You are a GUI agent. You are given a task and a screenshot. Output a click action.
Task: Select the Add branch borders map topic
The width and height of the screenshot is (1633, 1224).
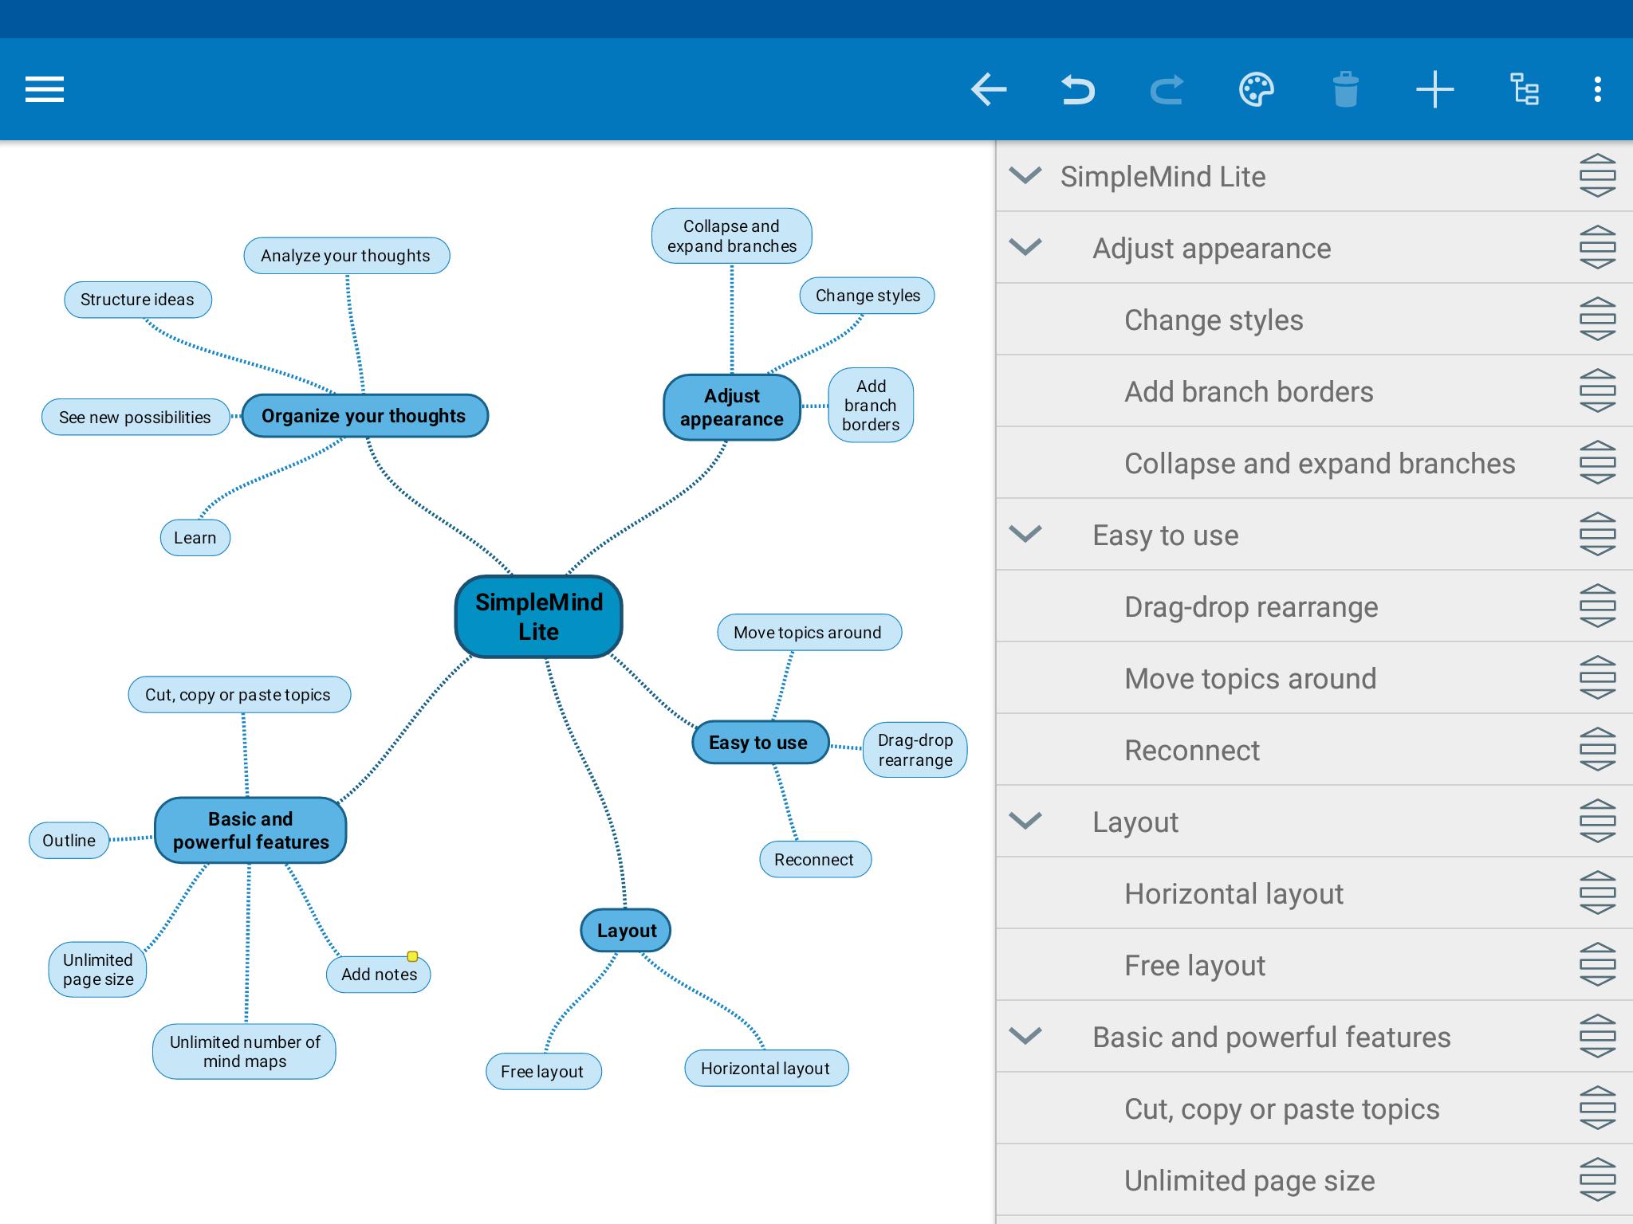click(871, 405)
